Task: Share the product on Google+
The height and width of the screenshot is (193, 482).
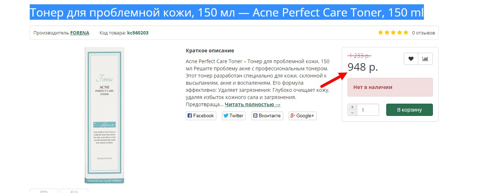Action: coord(302,116)
